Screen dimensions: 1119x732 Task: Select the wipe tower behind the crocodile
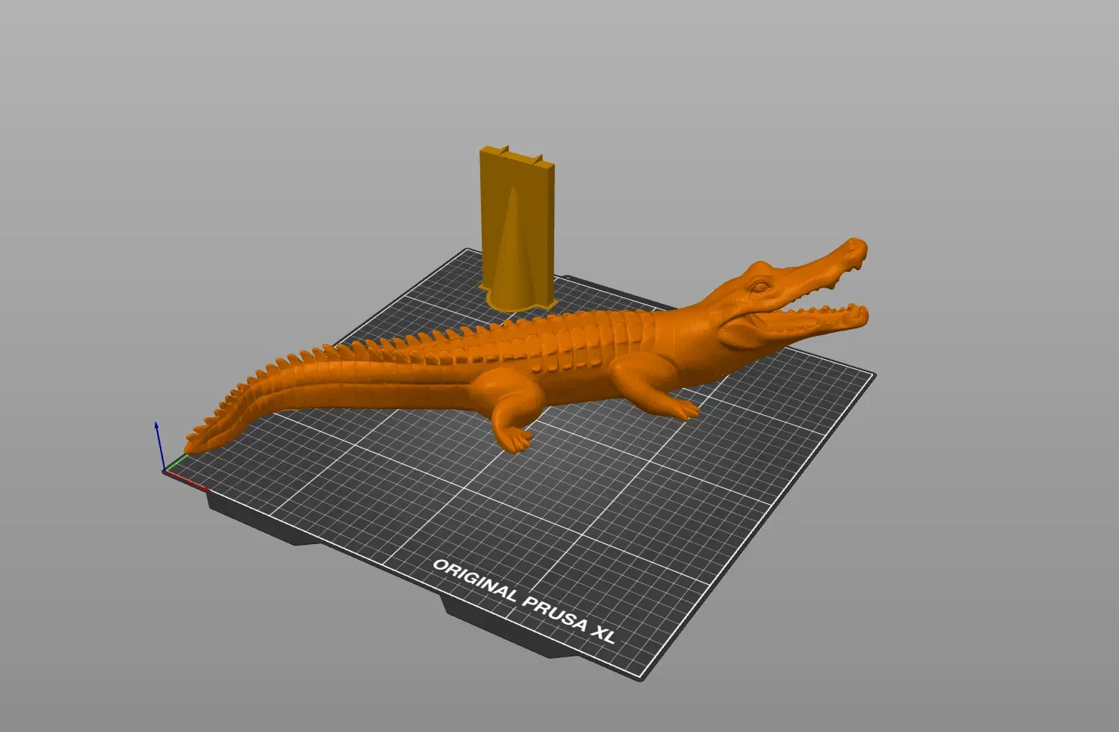519,228
